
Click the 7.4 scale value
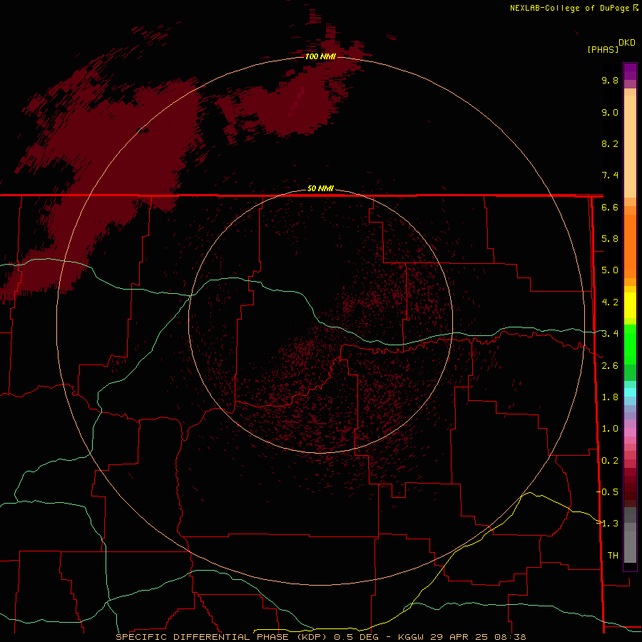(610, 175)
